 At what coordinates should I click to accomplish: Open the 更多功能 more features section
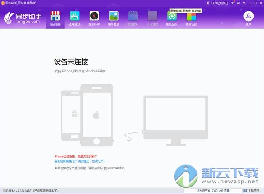pos(191,19)
